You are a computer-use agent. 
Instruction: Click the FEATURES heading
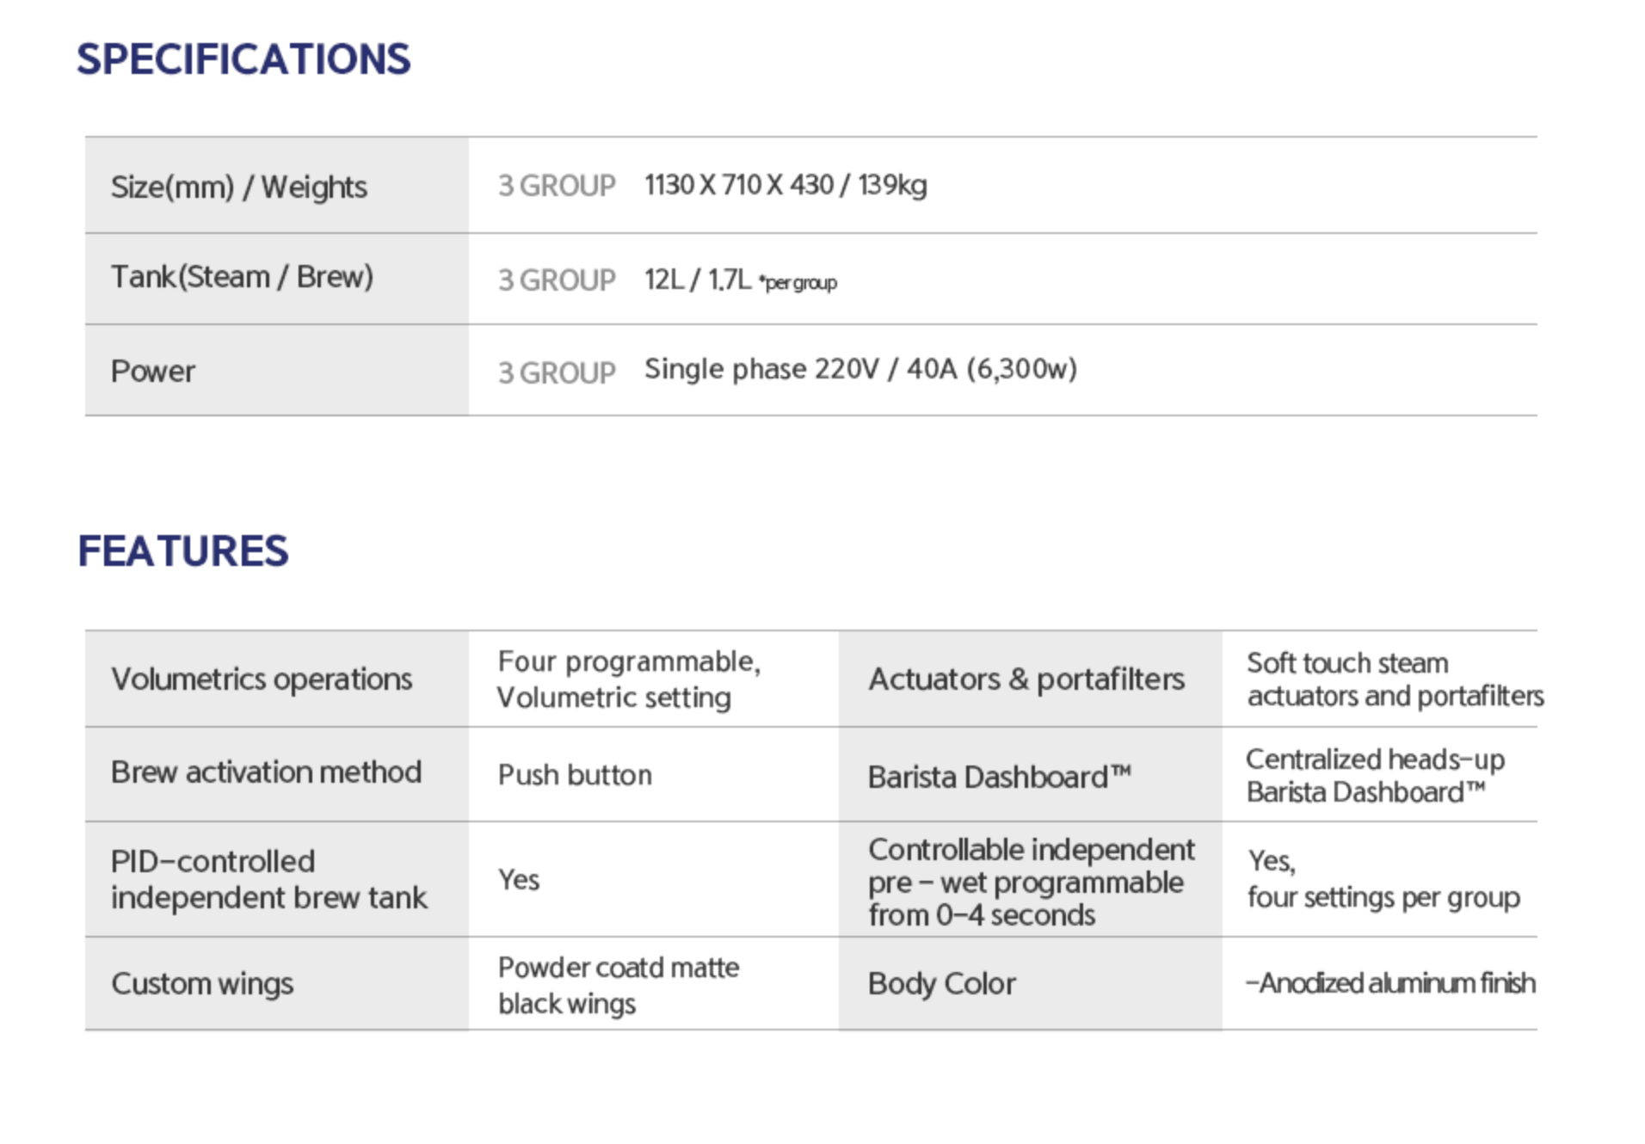[x=182, y=550]
